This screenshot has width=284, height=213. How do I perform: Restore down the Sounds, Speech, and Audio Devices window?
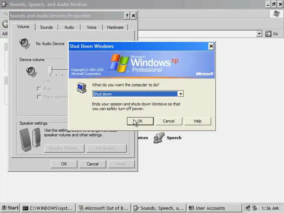(274, 4)
